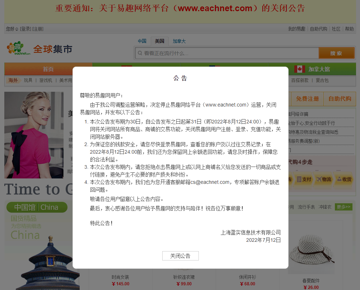This screenshot has width=360, height=290.
Task: Focus the search field 看看正在流行什么
Action: (227, 53)
